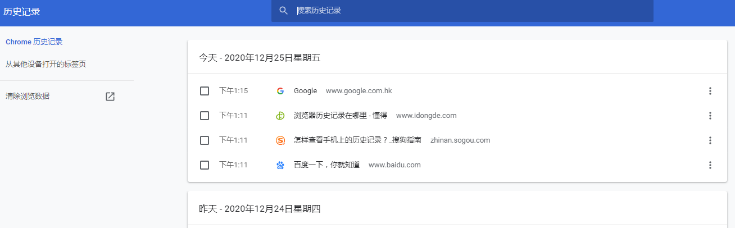Screen dimensions: 735x228
Task: Open the three-dot menu for idongde entry
Action: point(710,116)
